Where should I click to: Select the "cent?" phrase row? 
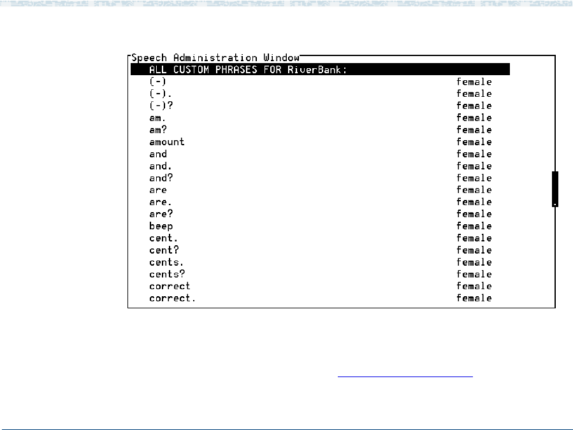click(x=320, y=250)
